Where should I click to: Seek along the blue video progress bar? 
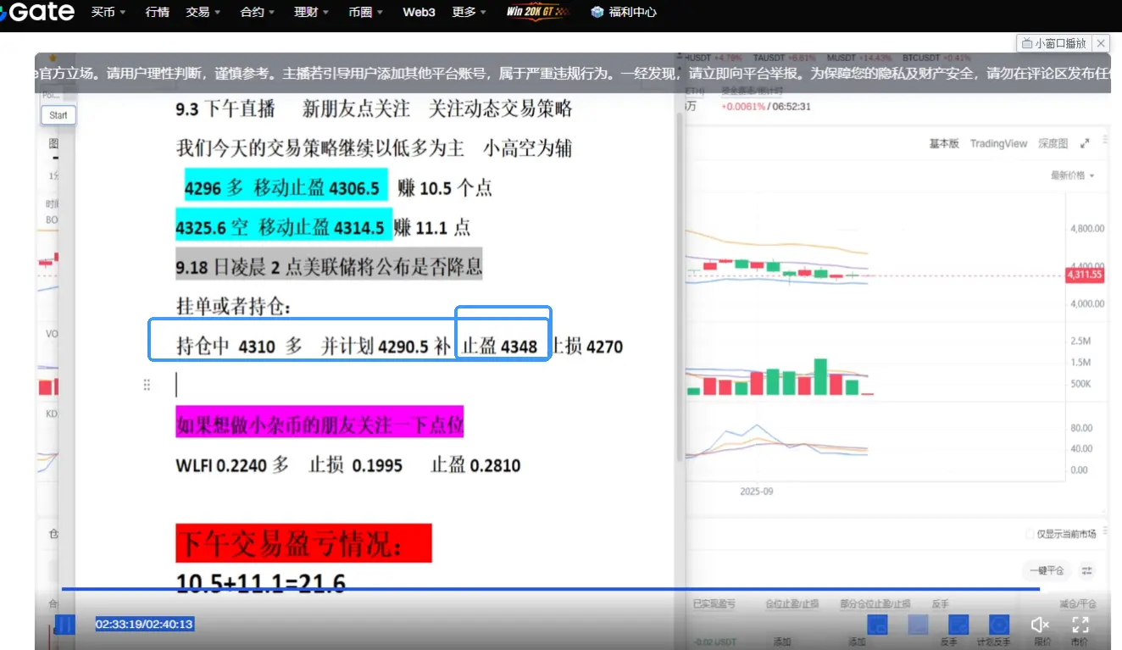550,588
